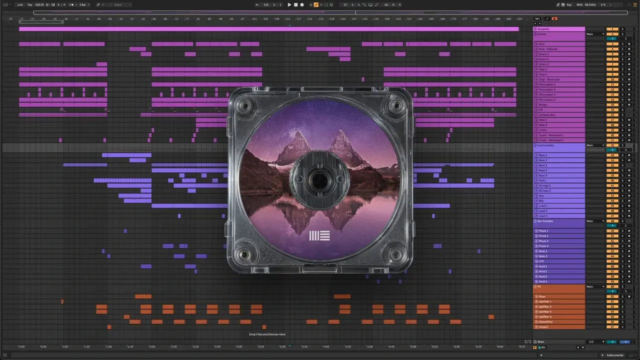This screenshot has height=360, width=640.
Task: Click the Riser track's play icon
Action: (x=536, y=296)
